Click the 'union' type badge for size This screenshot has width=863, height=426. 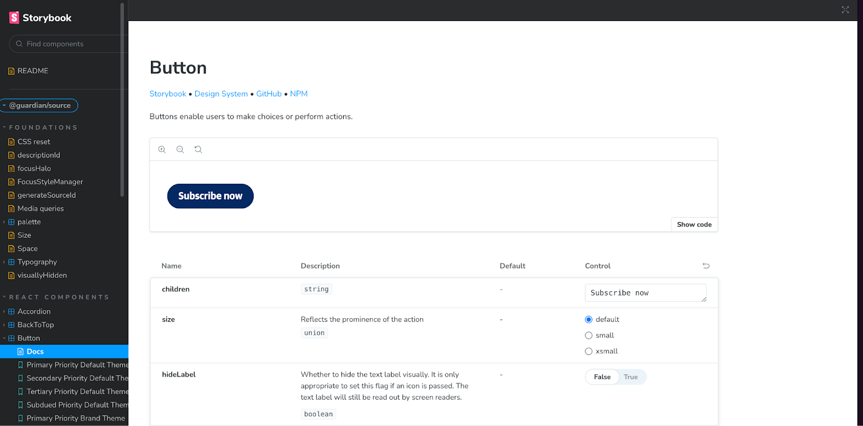pyautogui.click(x=314, y=333)
